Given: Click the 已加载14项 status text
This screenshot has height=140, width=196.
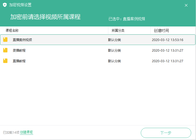Looking at the screenshot, I should [11, 132].
